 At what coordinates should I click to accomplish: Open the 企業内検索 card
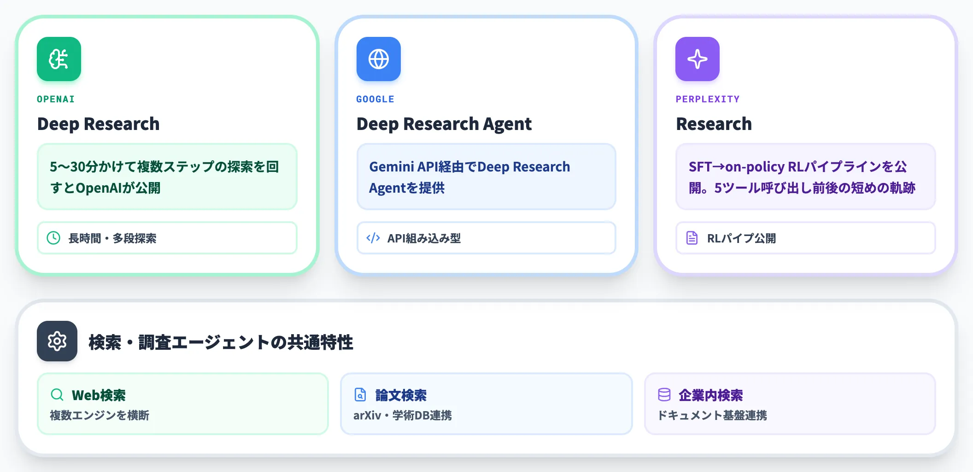point(790,404)
